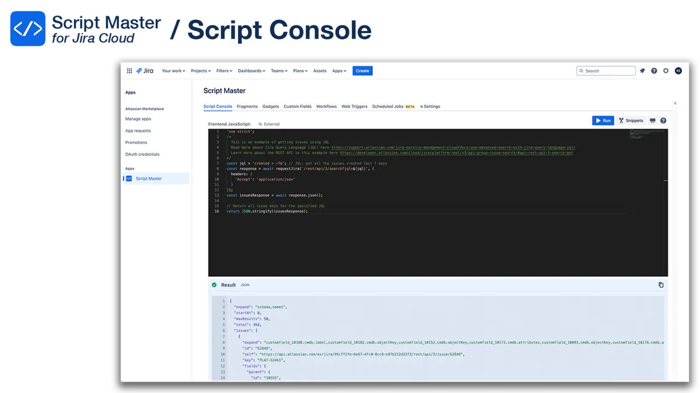Expand the Dashboards dropdown

click(x=251, y=70)
